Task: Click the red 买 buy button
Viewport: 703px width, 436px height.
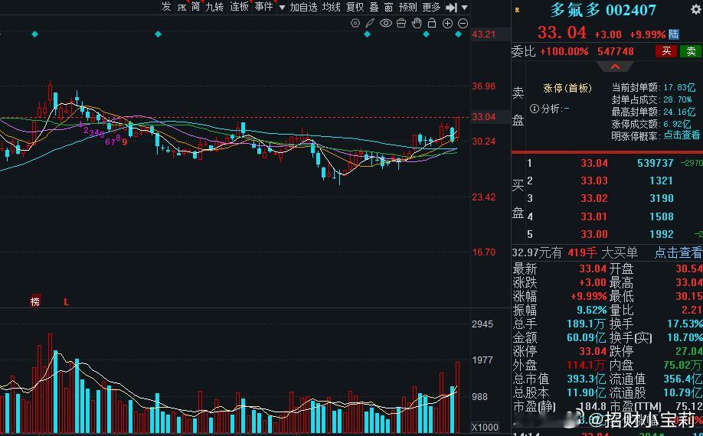Action: pyautogui.click(x=666, y=51)
